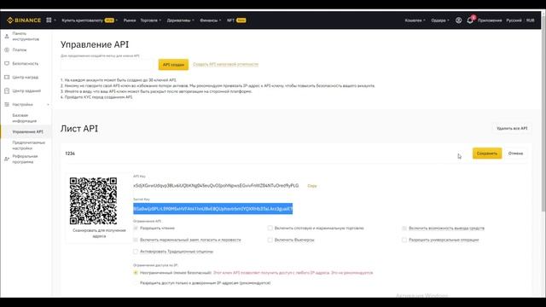Open the Buy Crypto dropdown

(90, 20)
